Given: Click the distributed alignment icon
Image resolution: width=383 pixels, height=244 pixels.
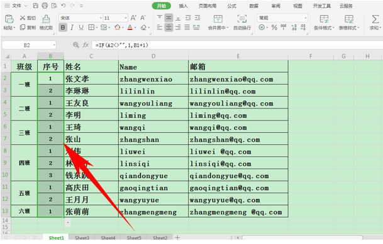Looking at the screenshot, I should (x=196, y=27).
